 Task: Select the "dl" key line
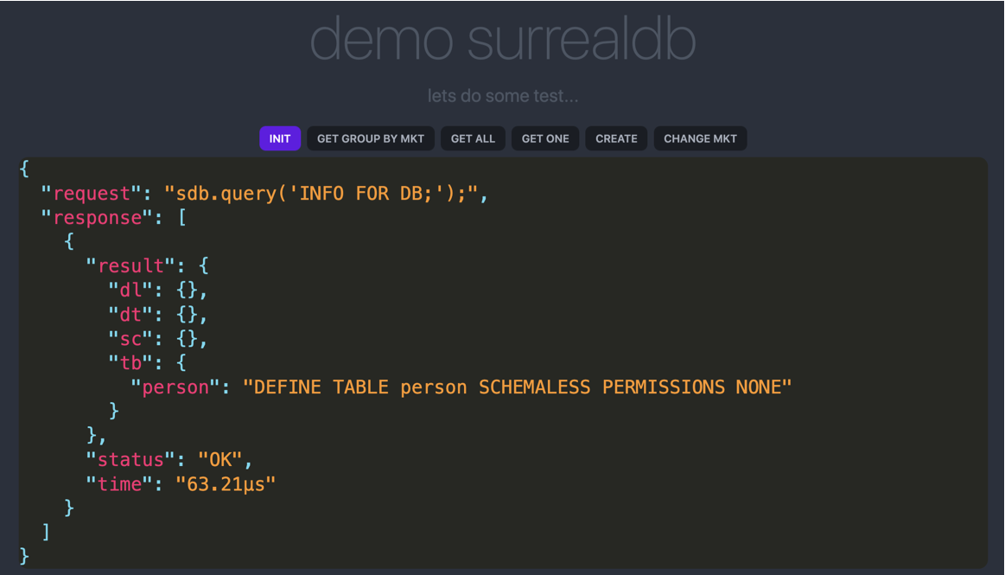pyautogui.click(x=157, y=291)
